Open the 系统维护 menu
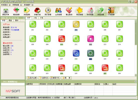 point(29,5)
